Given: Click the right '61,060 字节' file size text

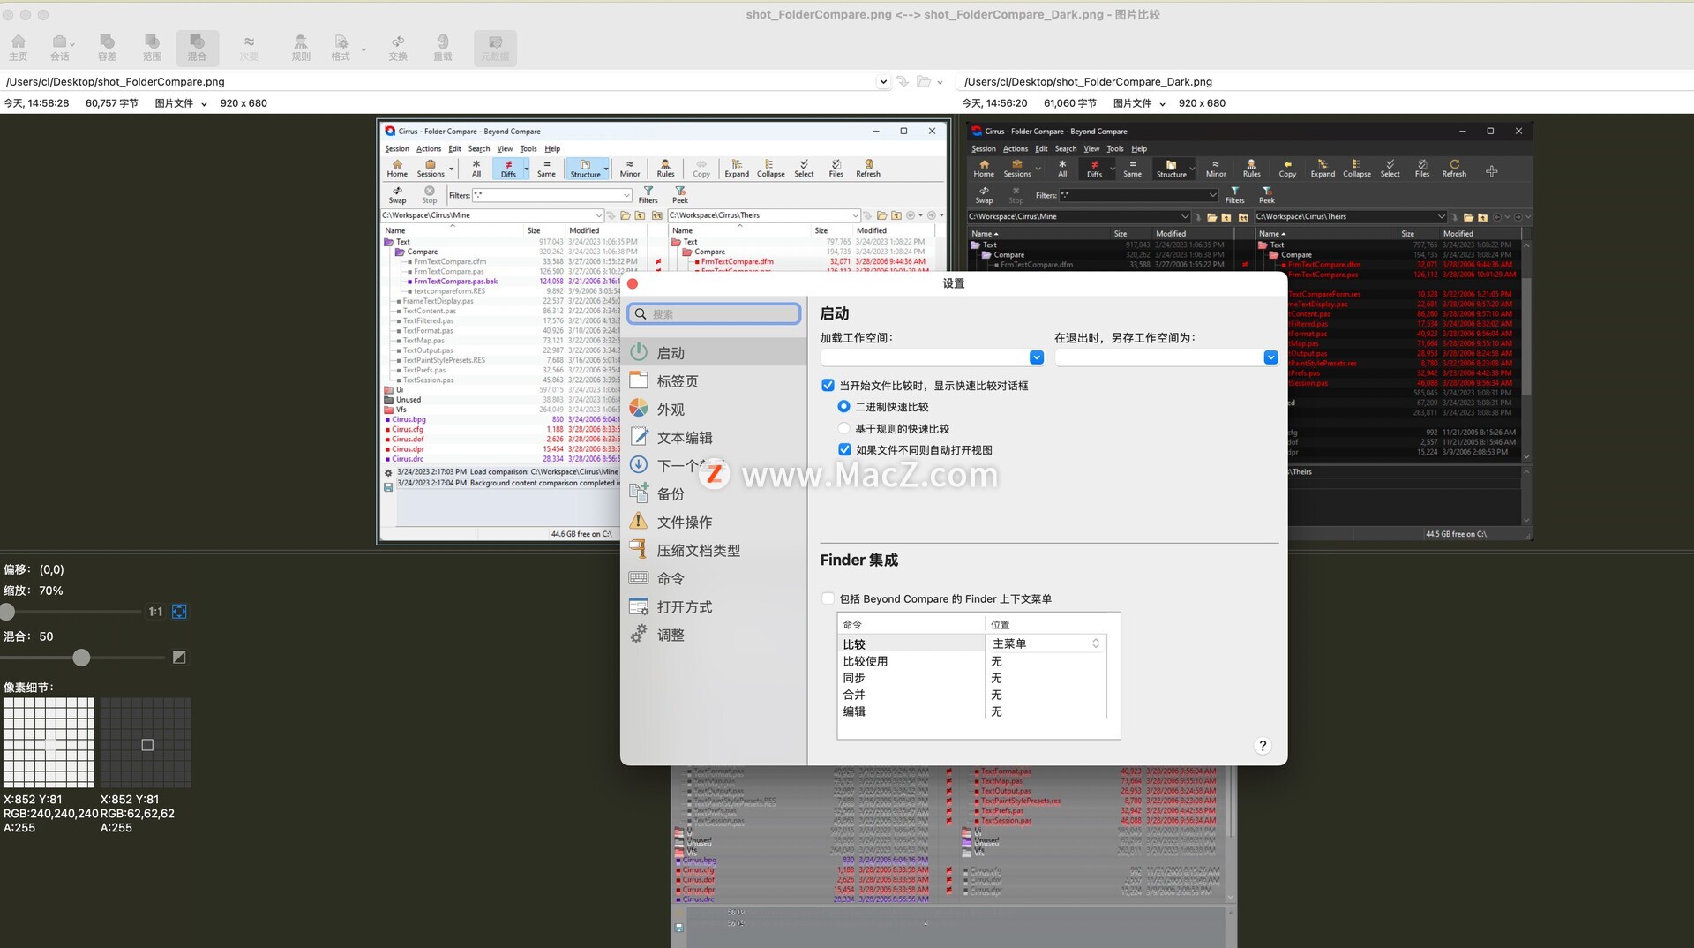Looking at the screenshot, I should coord(1070,103).
